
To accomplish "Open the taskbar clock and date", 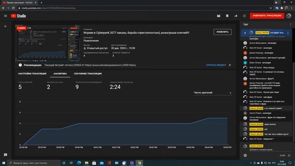I will coord(282,163).
